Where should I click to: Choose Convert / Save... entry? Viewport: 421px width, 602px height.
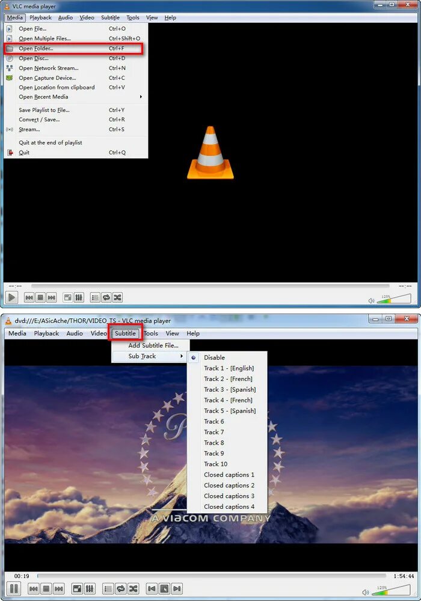pos(76,120)
